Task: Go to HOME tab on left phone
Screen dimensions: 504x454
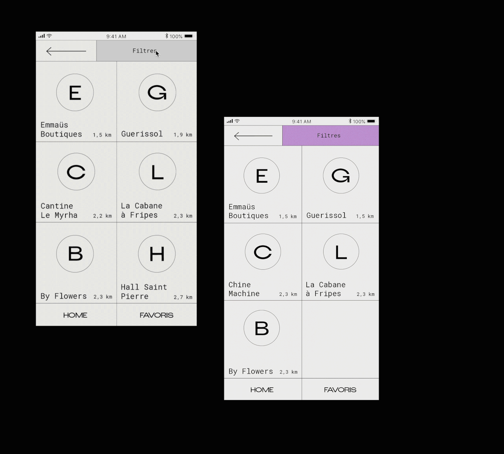Action: pos(75,315)
